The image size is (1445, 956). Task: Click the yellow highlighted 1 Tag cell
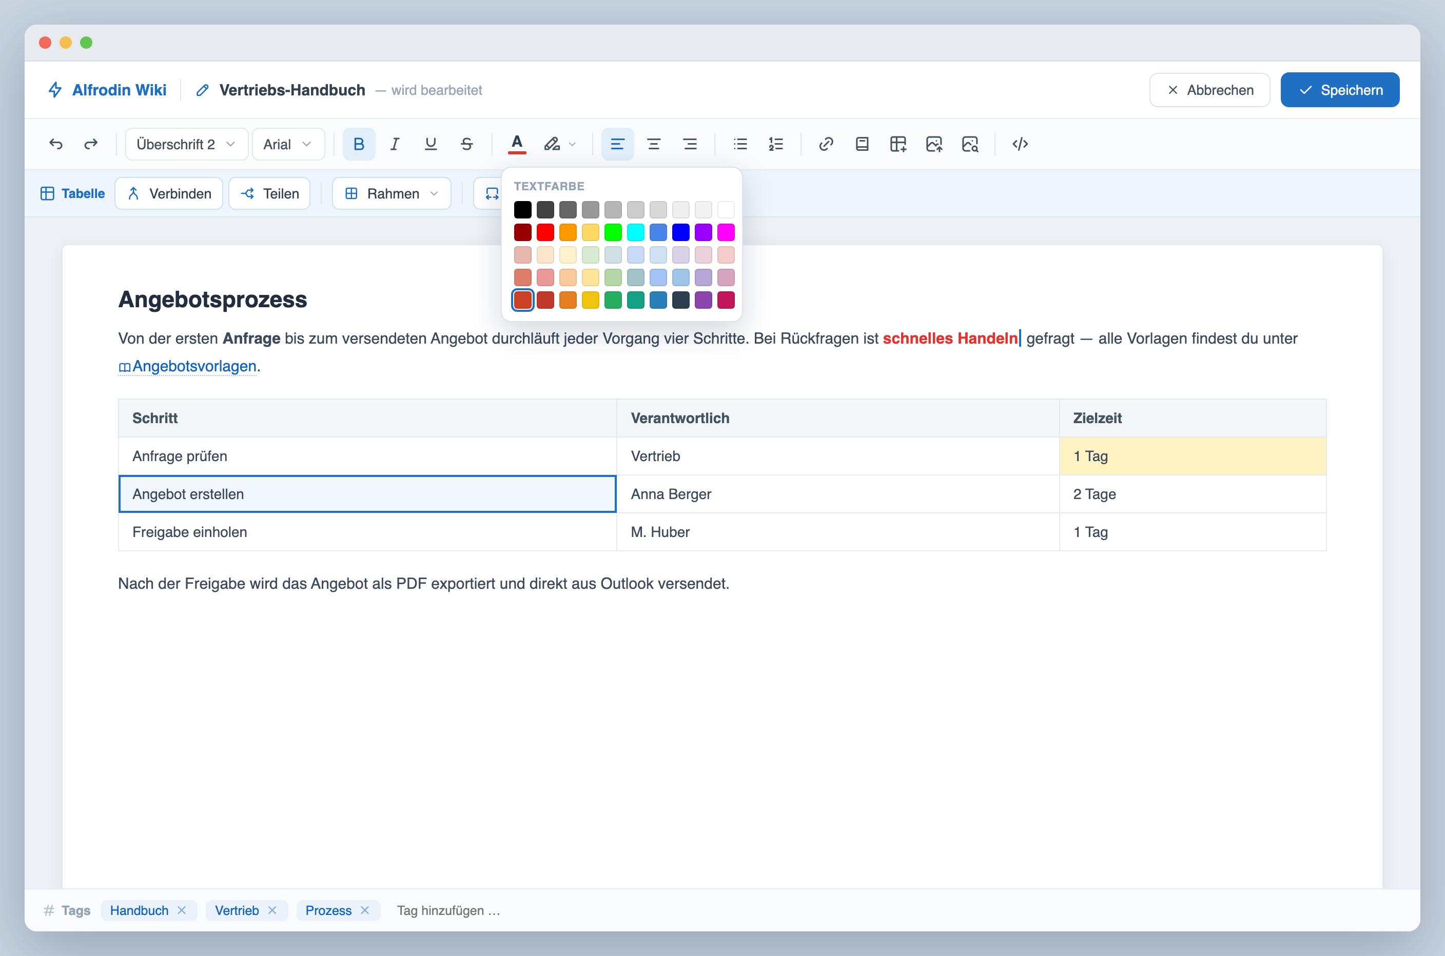point(1193,456)
